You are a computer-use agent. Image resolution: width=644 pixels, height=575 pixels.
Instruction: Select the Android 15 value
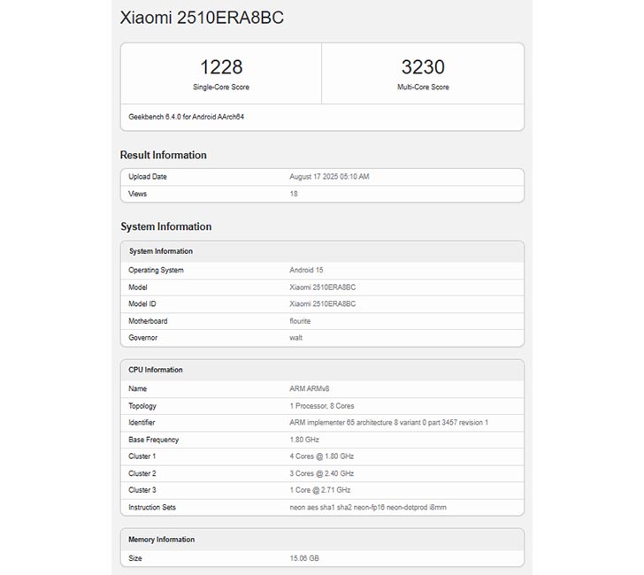click(x=306, y=270)
